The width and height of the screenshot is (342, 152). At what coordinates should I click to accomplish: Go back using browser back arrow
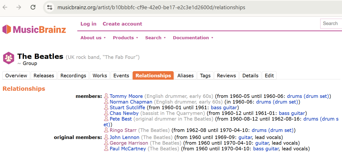[5, 7]
